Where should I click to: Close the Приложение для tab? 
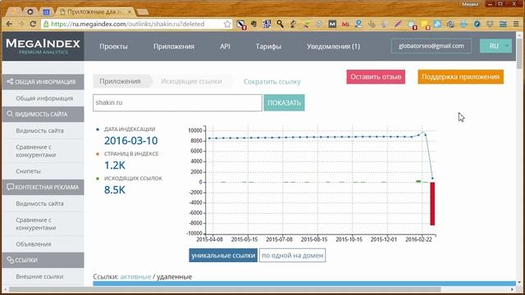tap(130, 11)
